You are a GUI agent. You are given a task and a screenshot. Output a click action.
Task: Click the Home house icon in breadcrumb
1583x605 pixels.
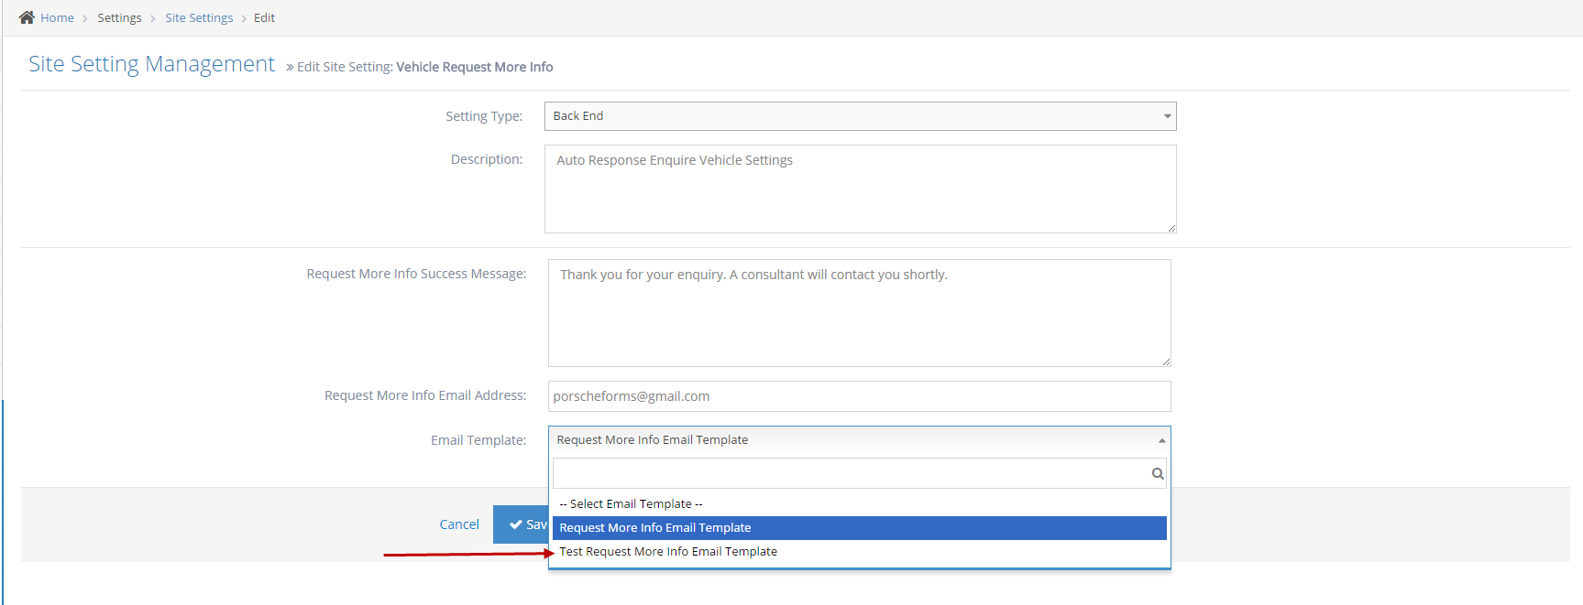point(27,17)
